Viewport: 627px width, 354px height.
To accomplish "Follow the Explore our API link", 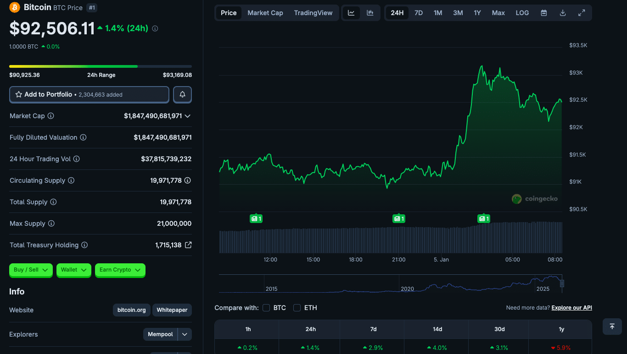I will [571, 307].
